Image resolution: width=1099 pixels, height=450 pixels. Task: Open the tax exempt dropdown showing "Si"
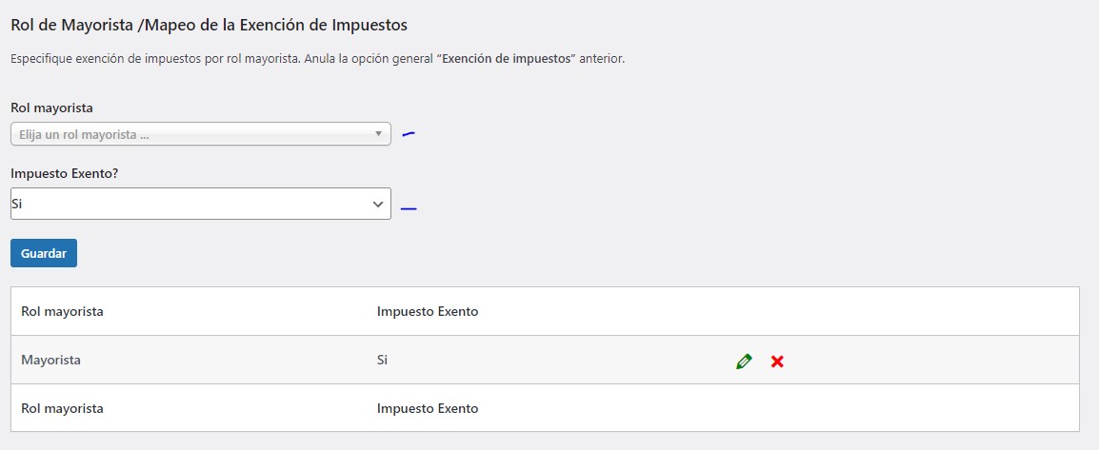[x=190, y=204]
